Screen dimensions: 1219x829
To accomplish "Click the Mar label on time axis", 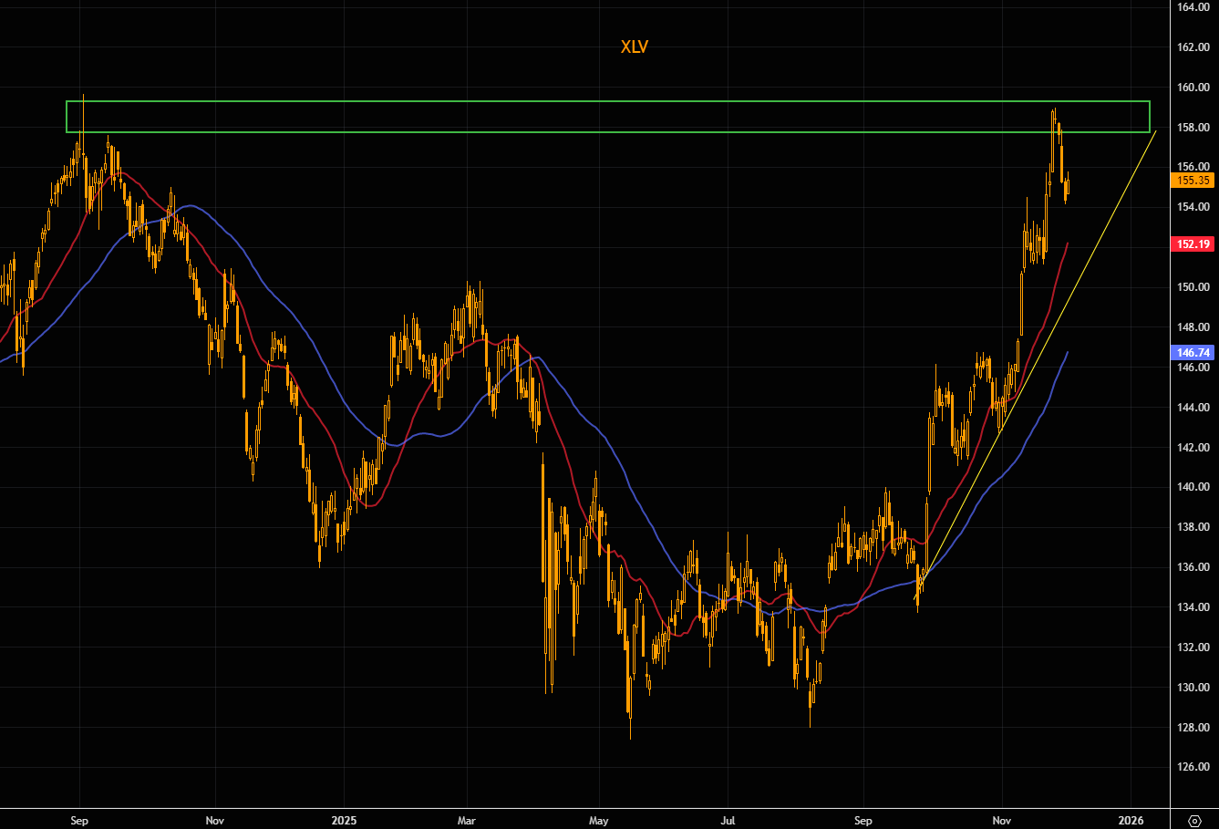I will [467, 821].
